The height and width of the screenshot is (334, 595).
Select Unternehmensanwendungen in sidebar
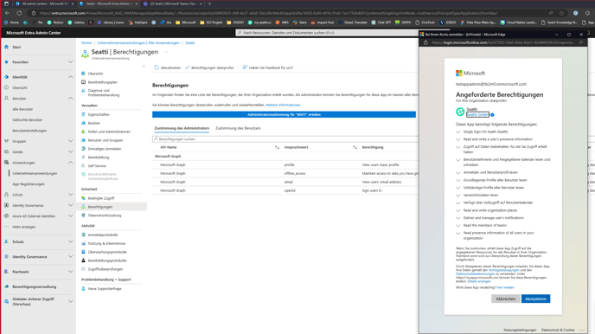point(35,173)
